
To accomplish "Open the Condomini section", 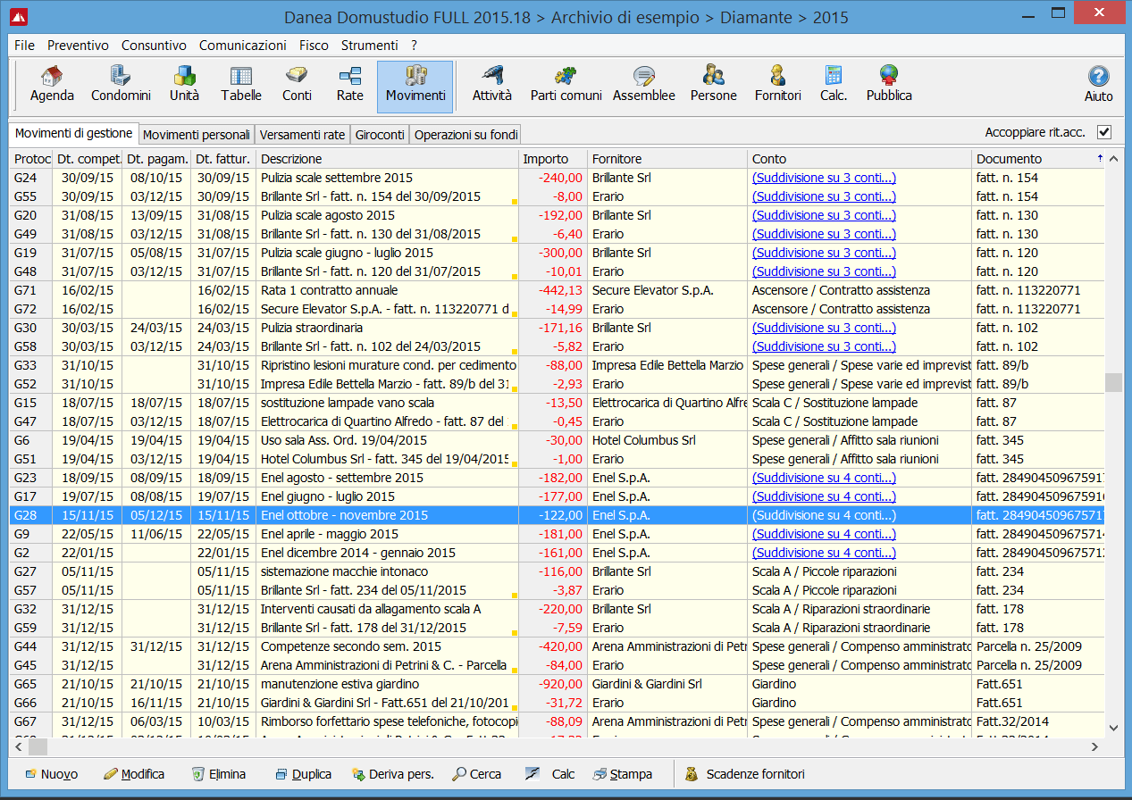I will (x=121, y=85).
